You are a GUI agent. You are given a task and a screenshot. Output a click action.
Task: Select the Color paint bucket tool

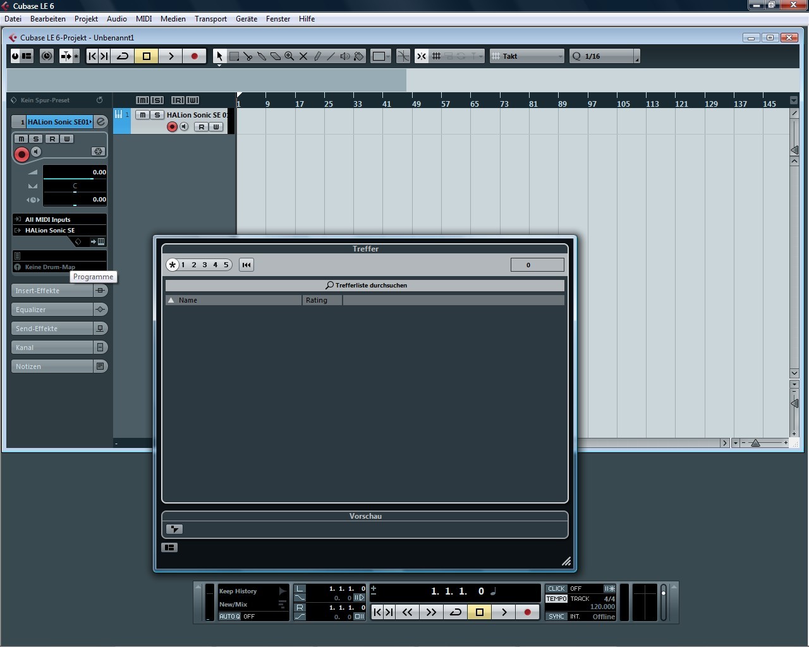(358, 56)
